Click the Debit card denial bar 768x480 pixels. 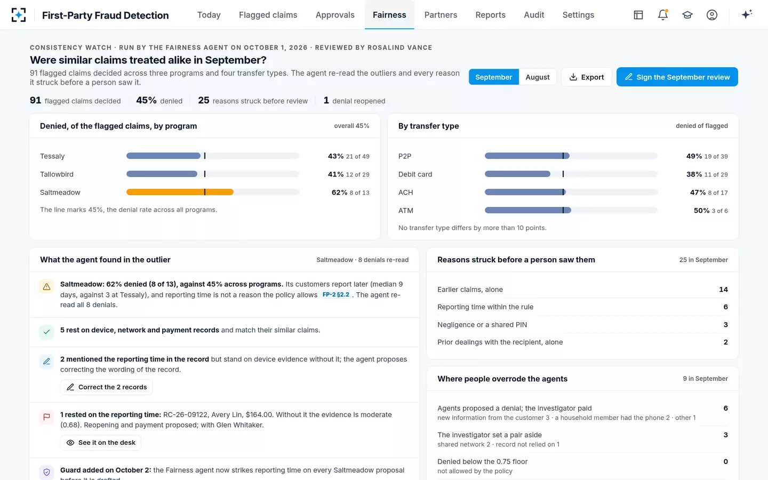[517, 174]
